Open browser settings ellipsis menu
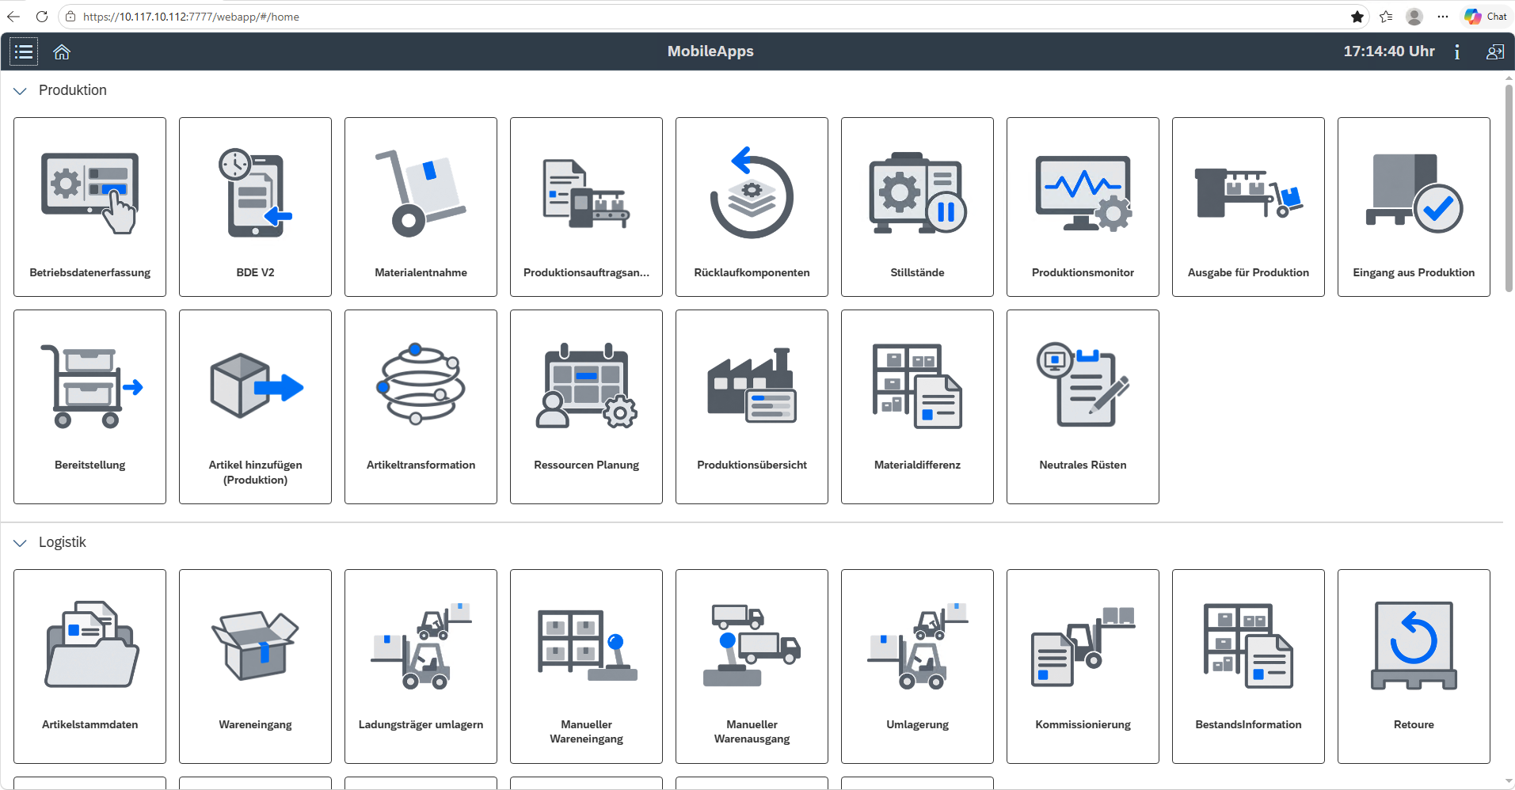 (x=1443, y=17)
